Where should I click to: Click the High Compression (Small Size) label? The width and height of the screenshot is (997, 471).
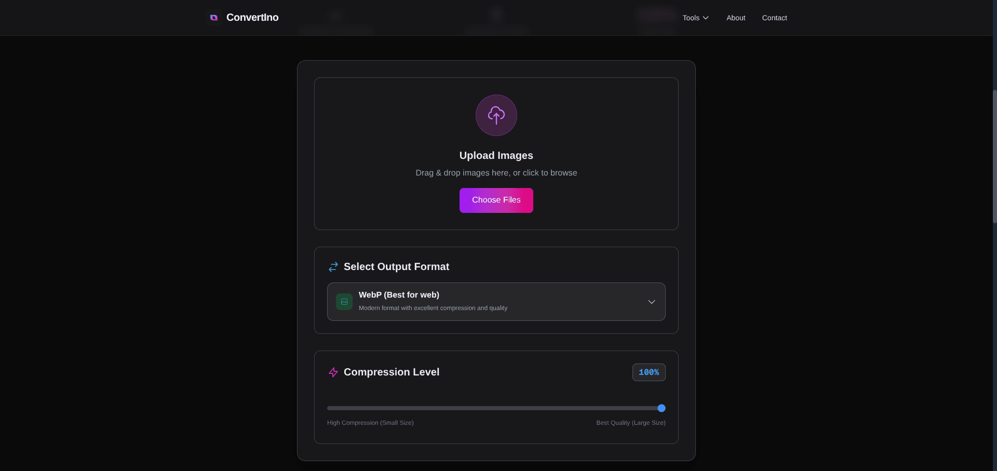pos(370,422)
